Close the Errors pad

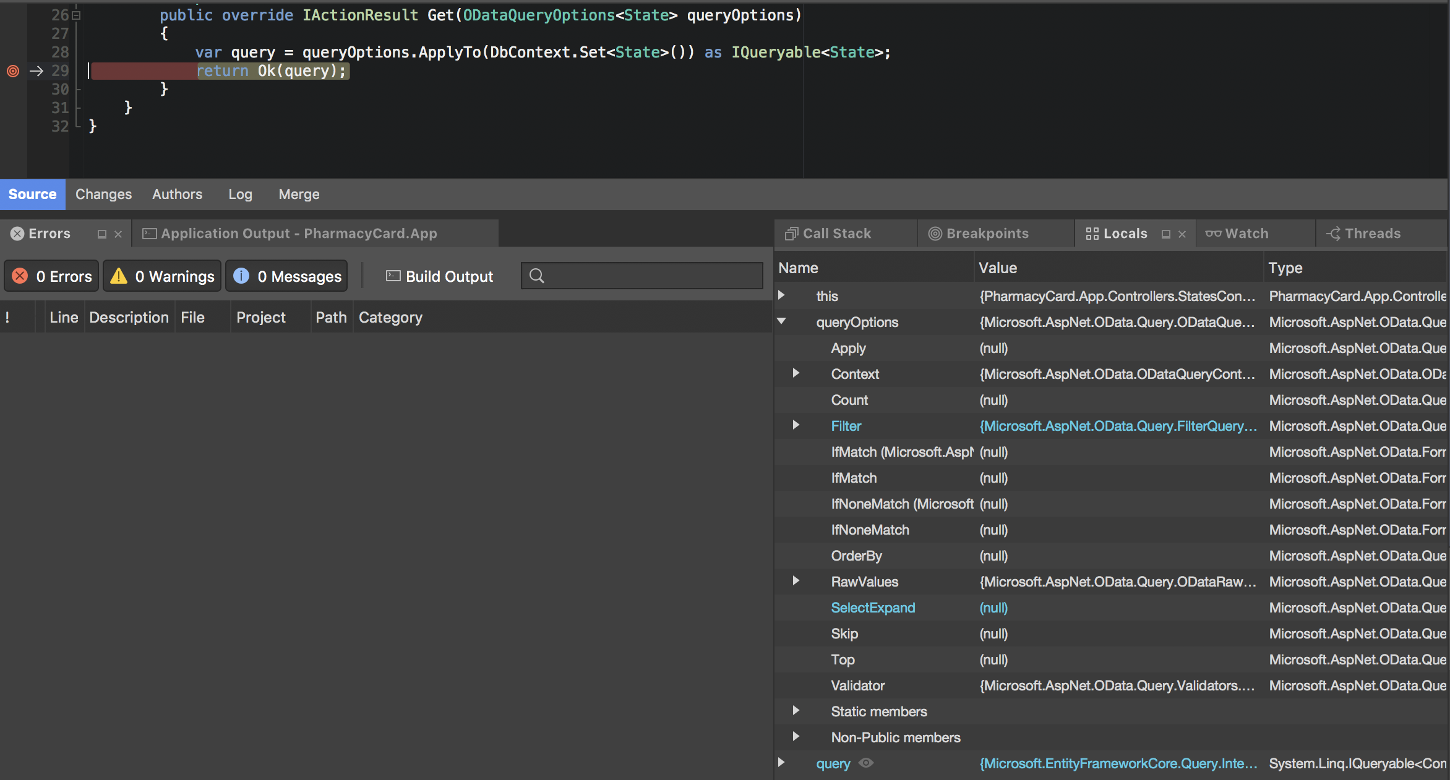coord(118,234)
